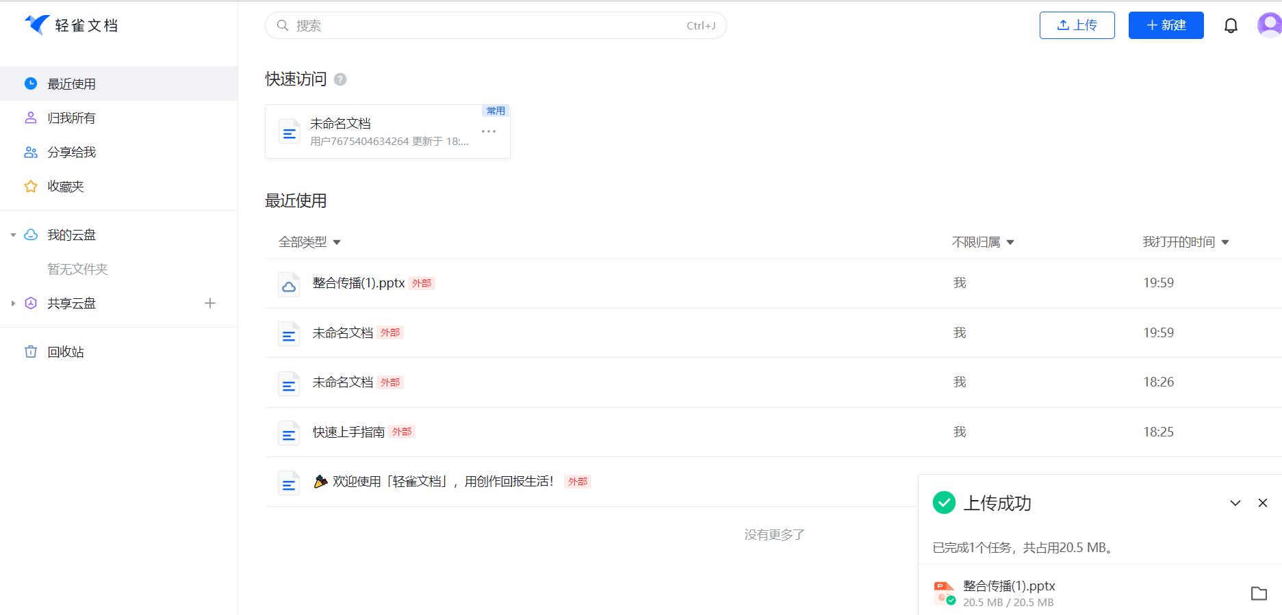
Task: Open the 未命名文档 quick-access card
Action: pos(387,131)
